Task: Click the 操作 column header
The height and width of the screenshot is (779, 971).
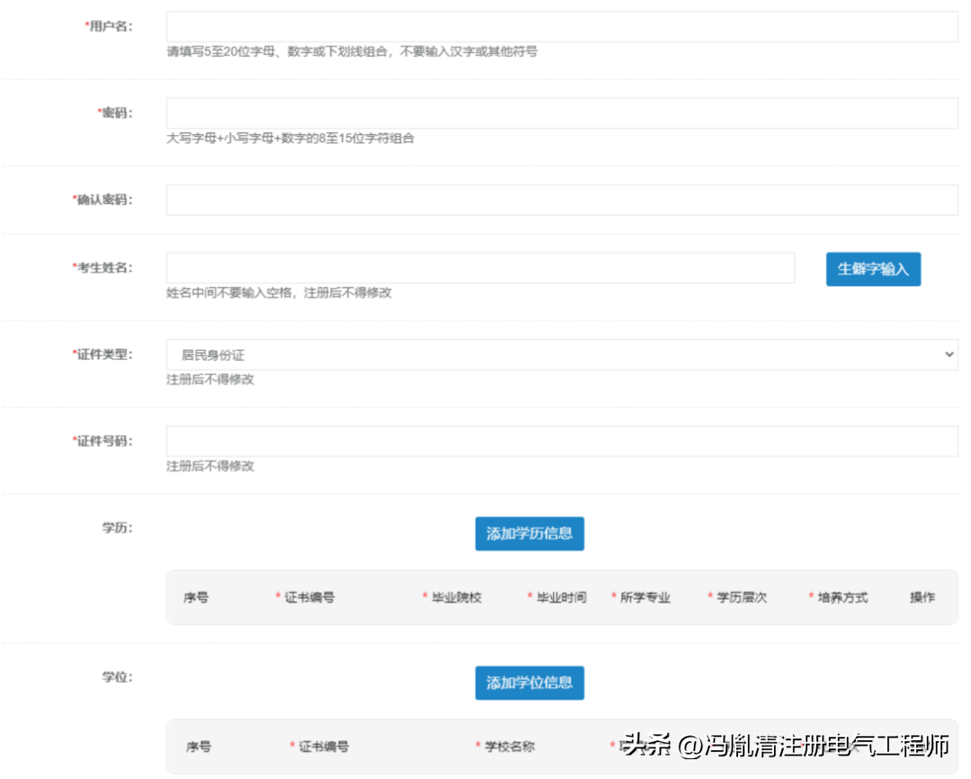Action: click(922, 597)
